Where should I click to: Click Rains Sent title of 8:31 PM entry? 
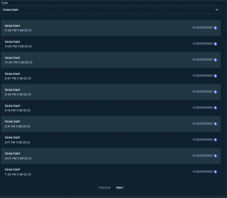tap(12, 122)
